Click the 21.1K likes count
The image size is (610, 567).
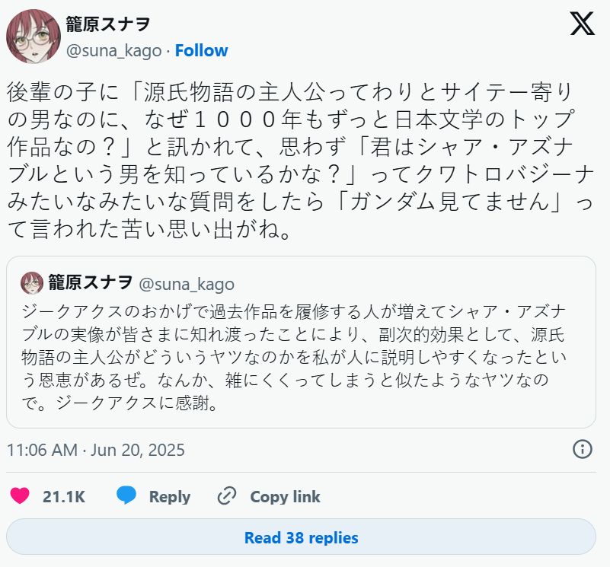[64, 497]
